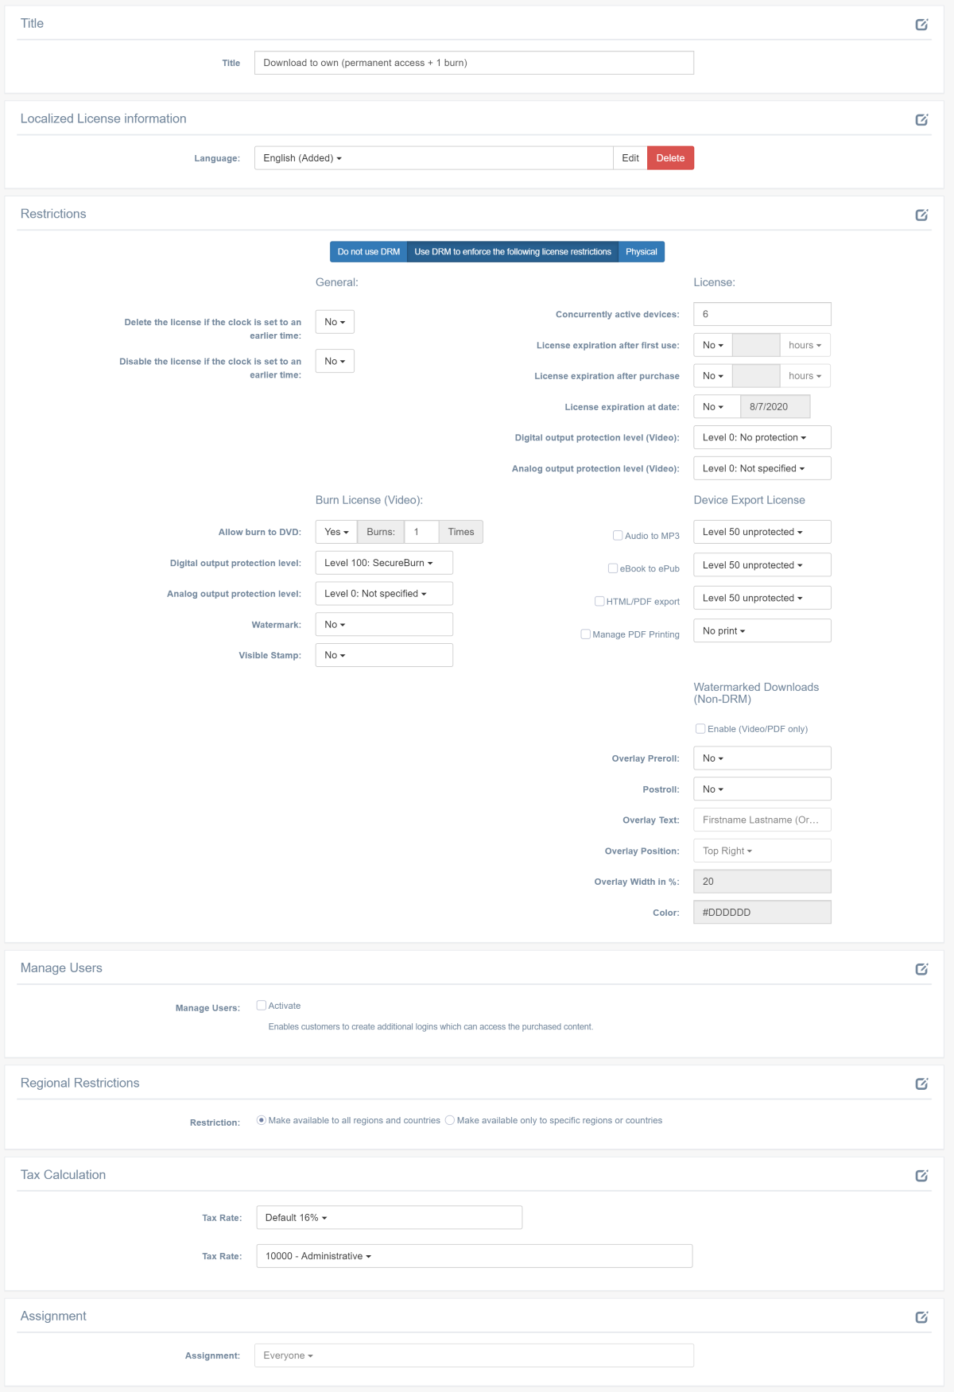Click the Assignment section edit icon

click(x=921, y=1317)
